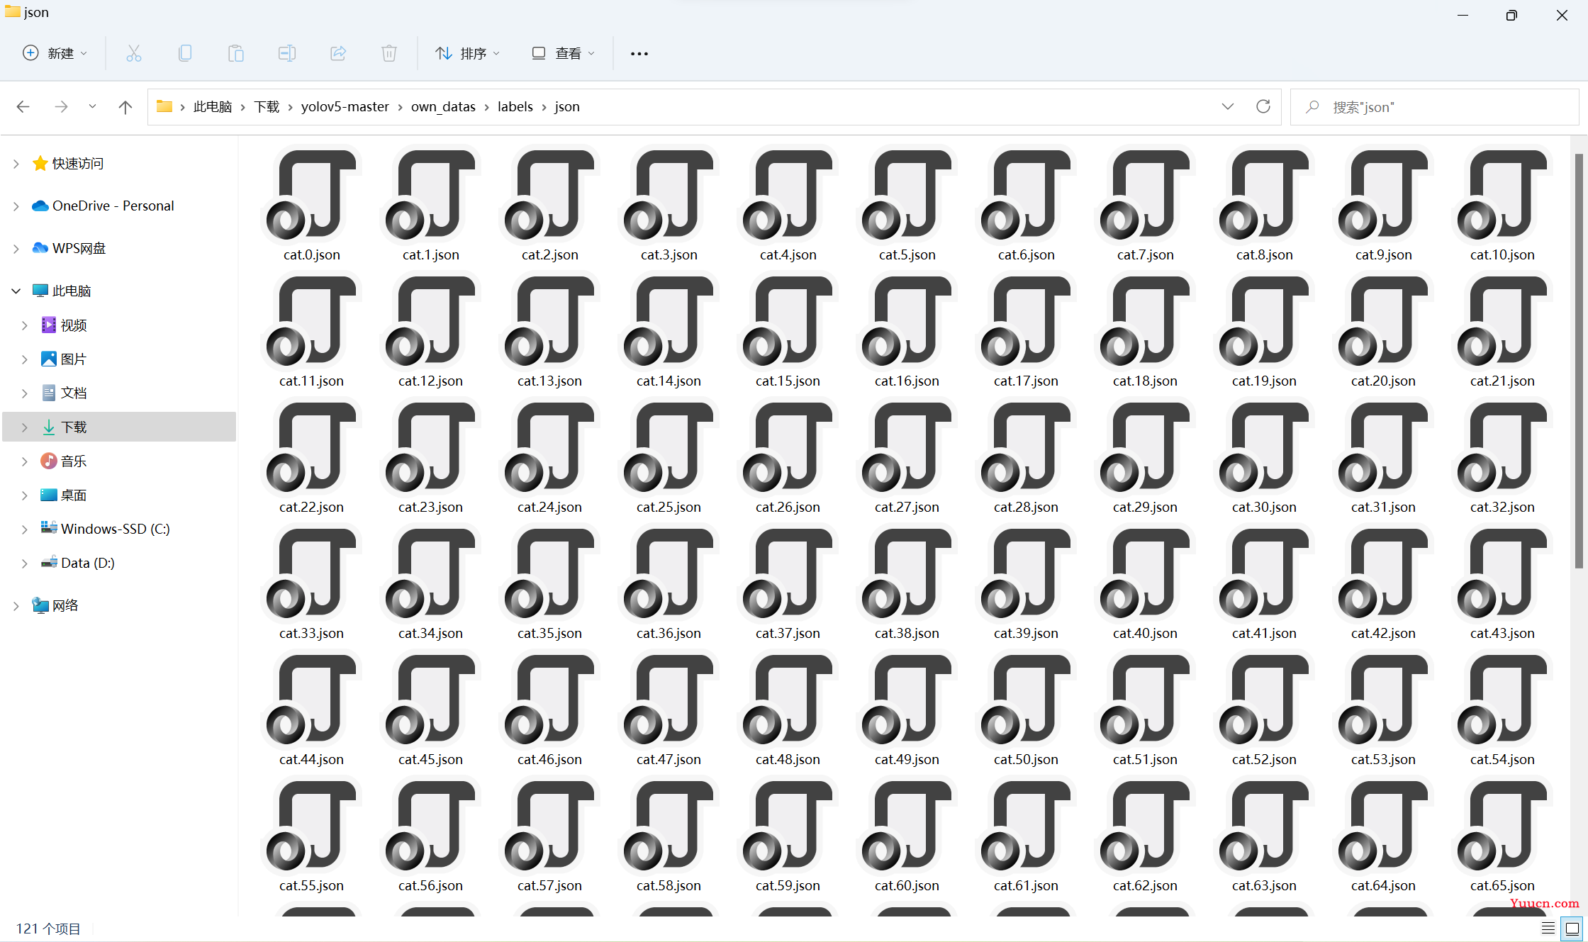Refresh the current folder view

[1263, 106]
